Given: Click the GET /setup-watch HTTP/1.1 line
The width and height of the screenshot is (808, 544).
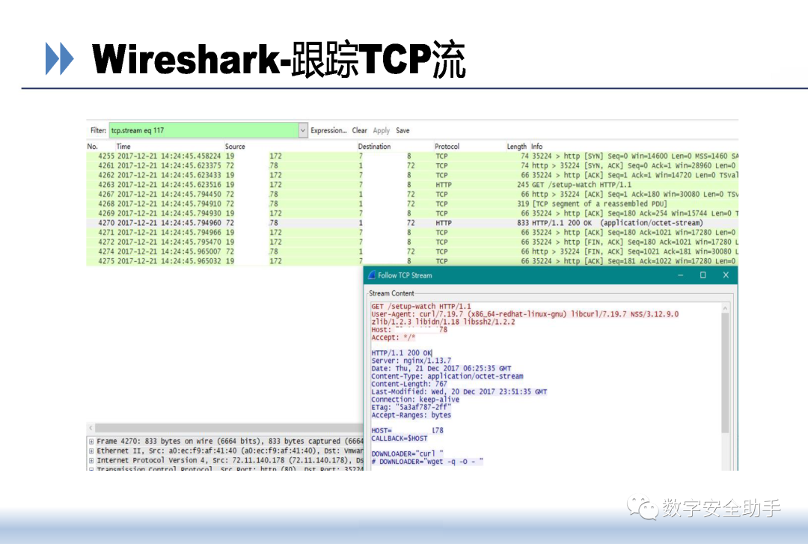Looking at the screenshot, I should coord(421,306).
